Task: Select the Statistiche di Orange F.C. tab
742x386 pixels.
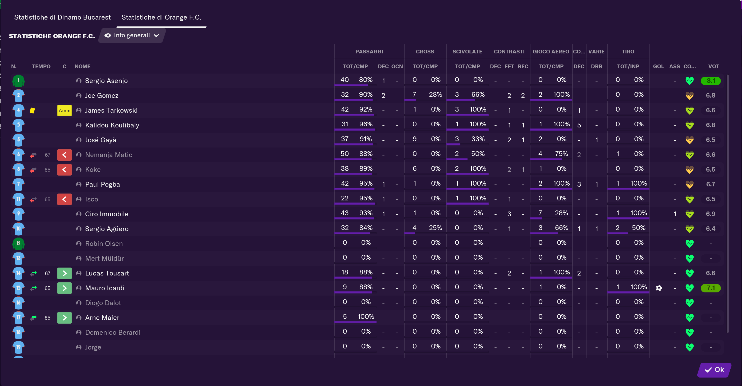Action: [161, 17]
